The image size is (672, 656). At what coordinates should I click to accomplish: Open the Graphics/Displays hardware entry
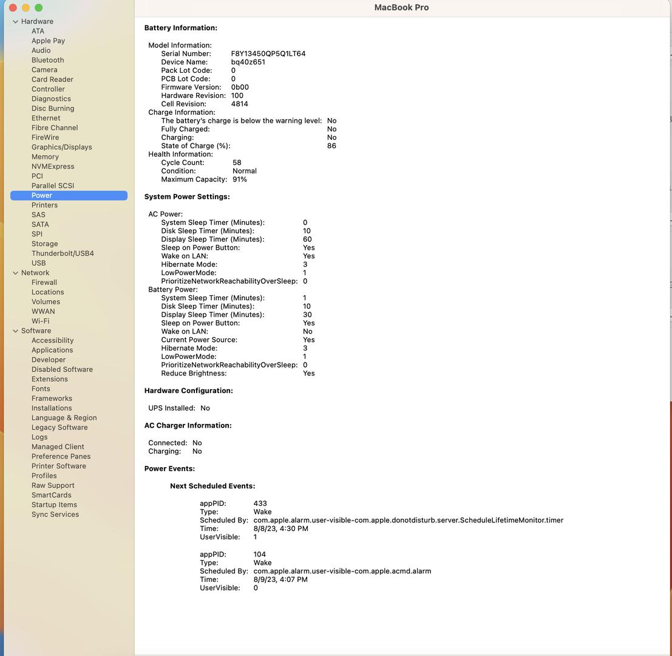[x=61, y=147]
